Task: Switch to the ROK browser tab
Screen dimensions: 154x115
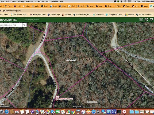Action: (x=117, y=6)
